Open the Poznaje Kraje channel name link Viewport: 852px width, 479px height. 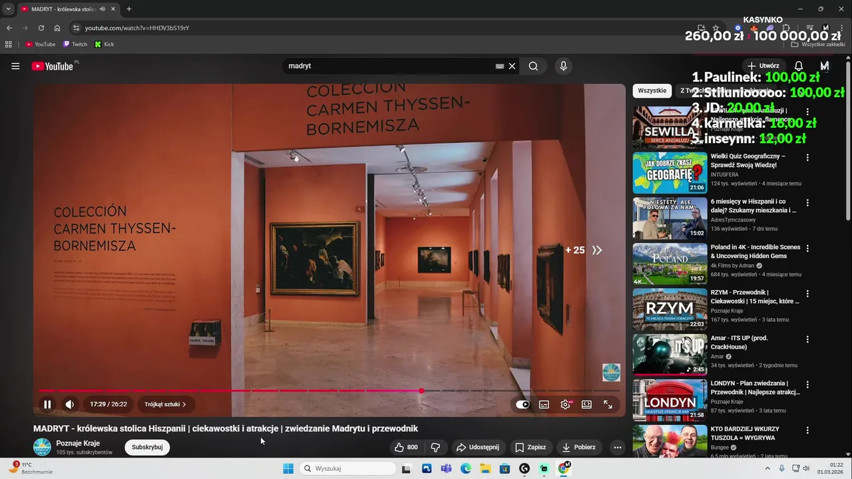click(78, 443)
